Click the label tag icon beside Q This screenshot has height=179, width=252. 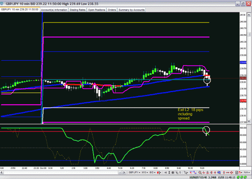pos(177,173)
